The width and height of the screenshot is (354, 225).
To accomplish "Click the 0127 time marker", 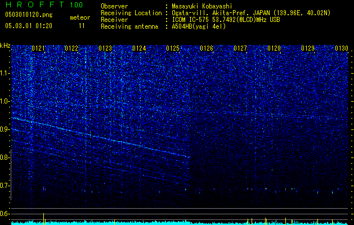I will click(x=240, y=48).
